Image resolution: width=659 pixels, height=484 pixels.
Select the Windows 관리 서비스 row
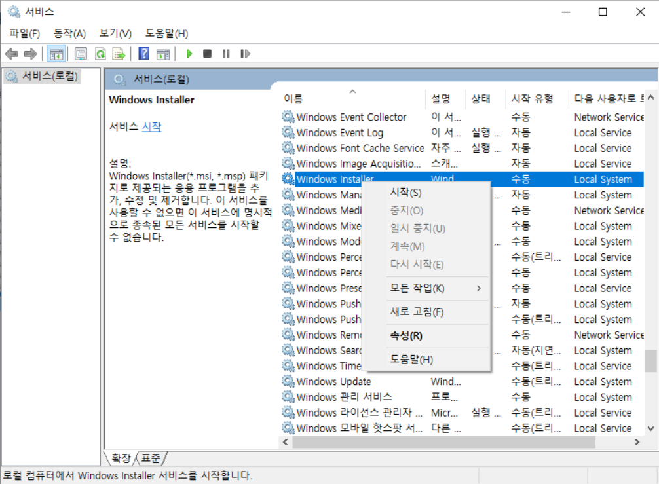[x=462, y=397]
